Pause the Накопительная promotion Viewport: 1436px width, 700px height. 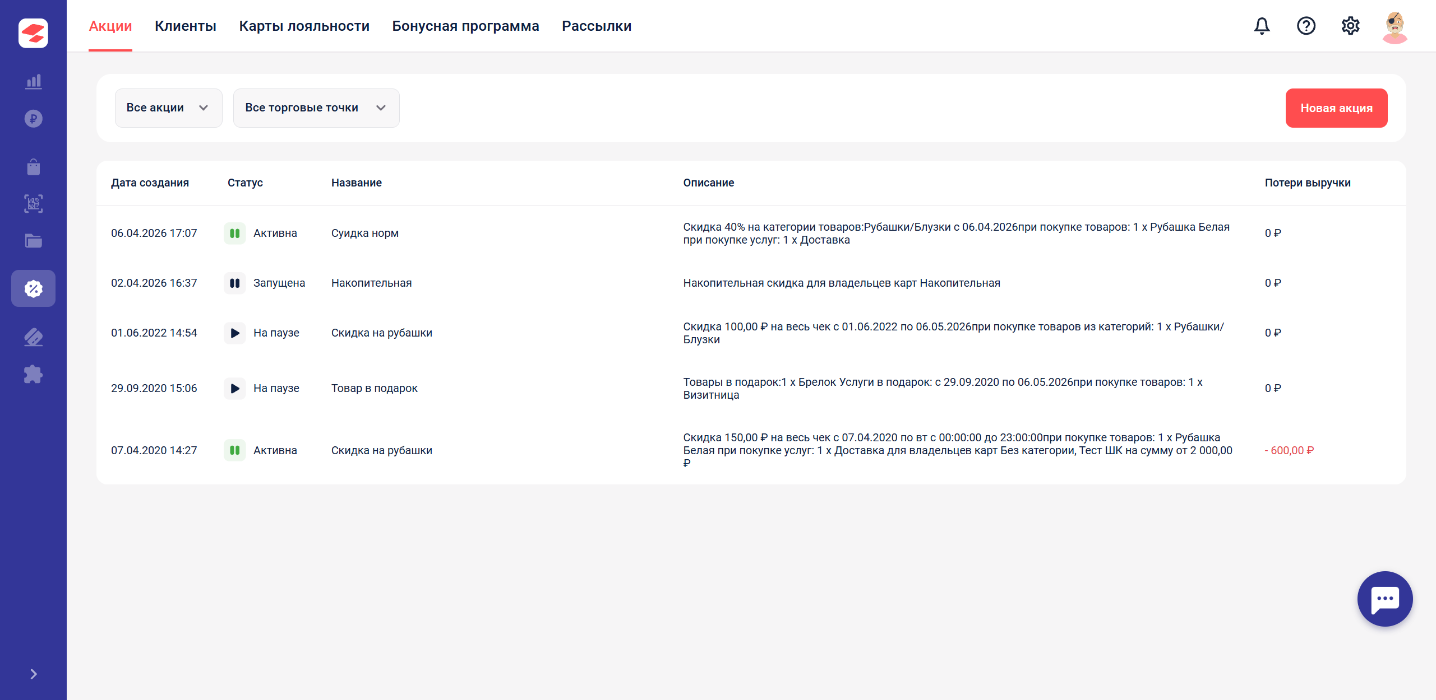(235, 283)
